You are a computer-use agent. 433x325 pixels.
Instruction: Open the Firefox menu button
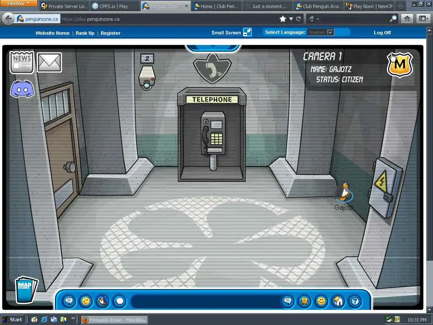pyautogui.click(x=19, y=3)
